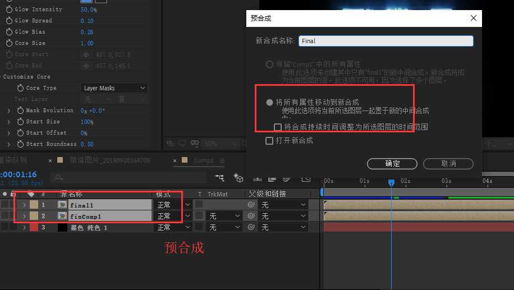Expand the final1 layer properties
514x290 pixels.
click(24, 205)
